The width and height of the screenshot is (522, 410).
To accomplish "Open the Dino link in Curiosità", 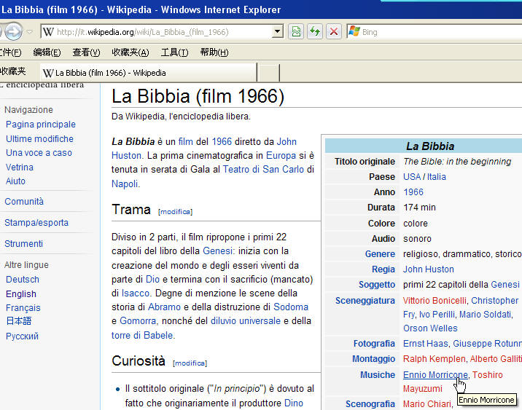I will [x=294, y=403].
